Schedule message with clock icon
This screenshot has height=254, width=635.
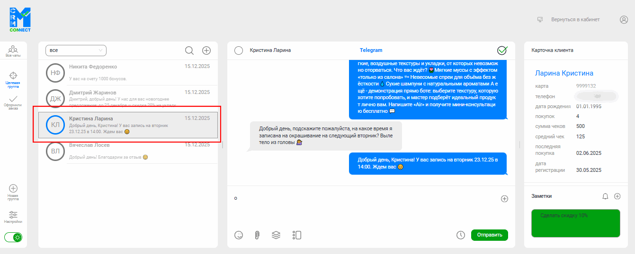click(x=461, y=235)
